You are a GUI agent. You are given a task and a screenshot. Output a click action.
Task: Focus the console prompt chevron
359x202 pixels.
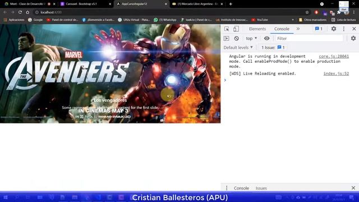[x=225, y=80]
